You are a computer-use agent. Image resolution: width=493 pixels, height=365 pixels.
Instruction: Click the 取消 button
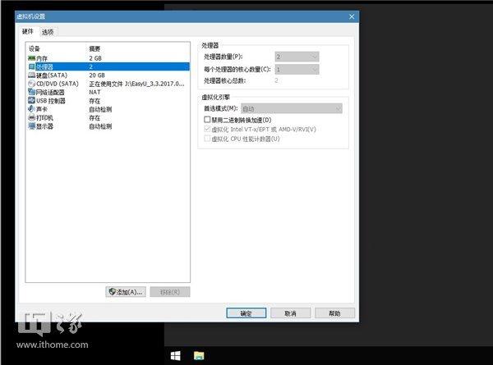click(290, 313)
